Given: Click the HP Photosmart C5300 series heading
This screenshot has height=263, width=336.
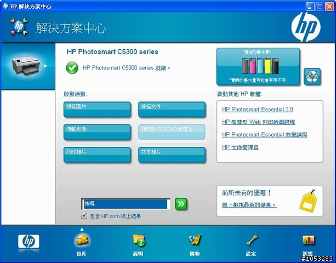Looking at the screenshot, I should coord(112,52).
